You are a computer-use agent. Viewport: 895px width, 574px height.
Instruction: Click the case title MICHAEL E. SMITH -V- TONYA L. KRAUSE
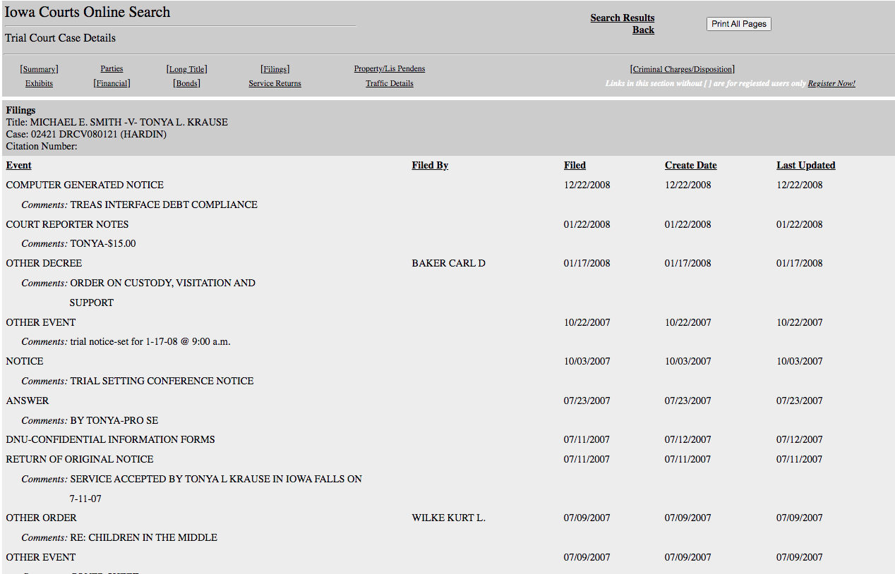coord(129,122)
